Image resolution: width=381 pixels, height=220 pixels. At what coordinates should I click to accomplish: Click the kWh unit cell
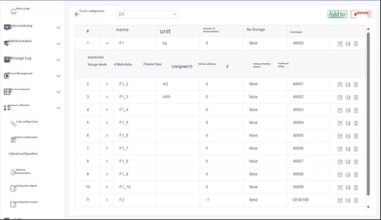[166, 97]
